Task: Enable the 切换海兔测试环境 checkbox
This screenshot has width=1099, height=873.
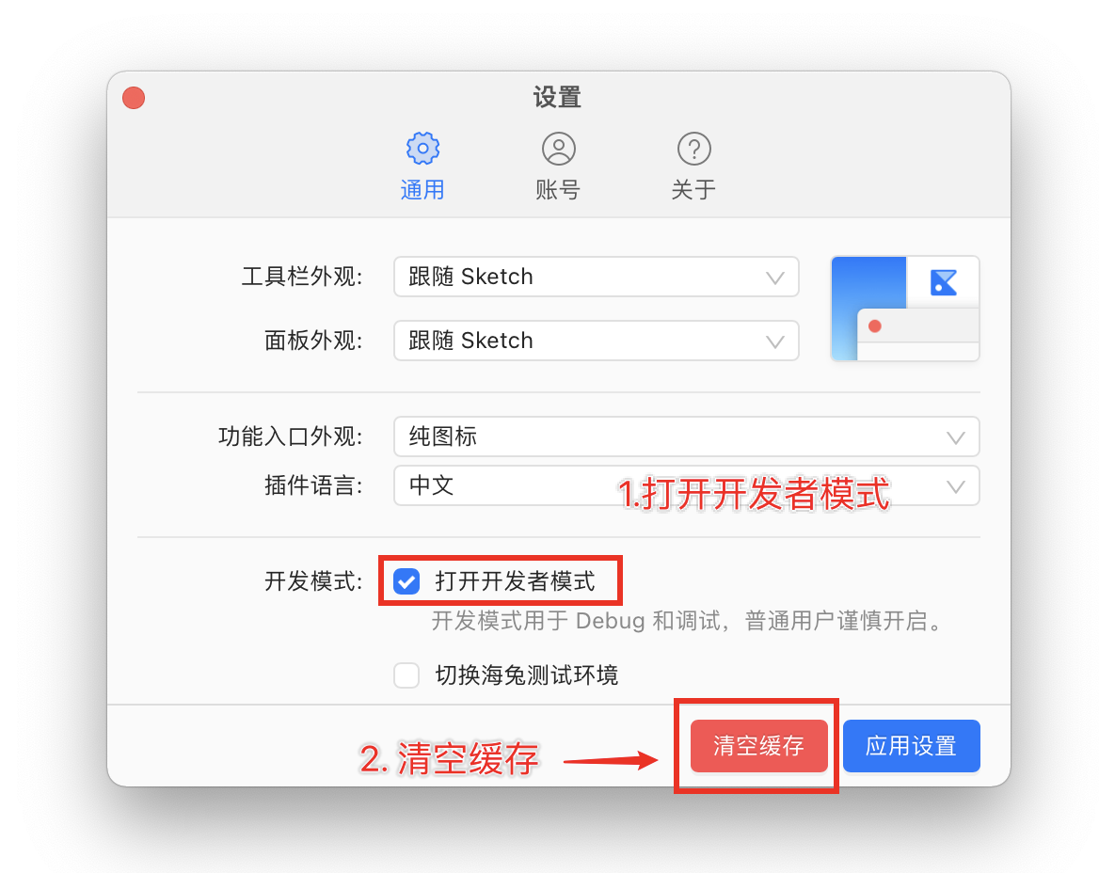Action: click(x=406, y=675)
